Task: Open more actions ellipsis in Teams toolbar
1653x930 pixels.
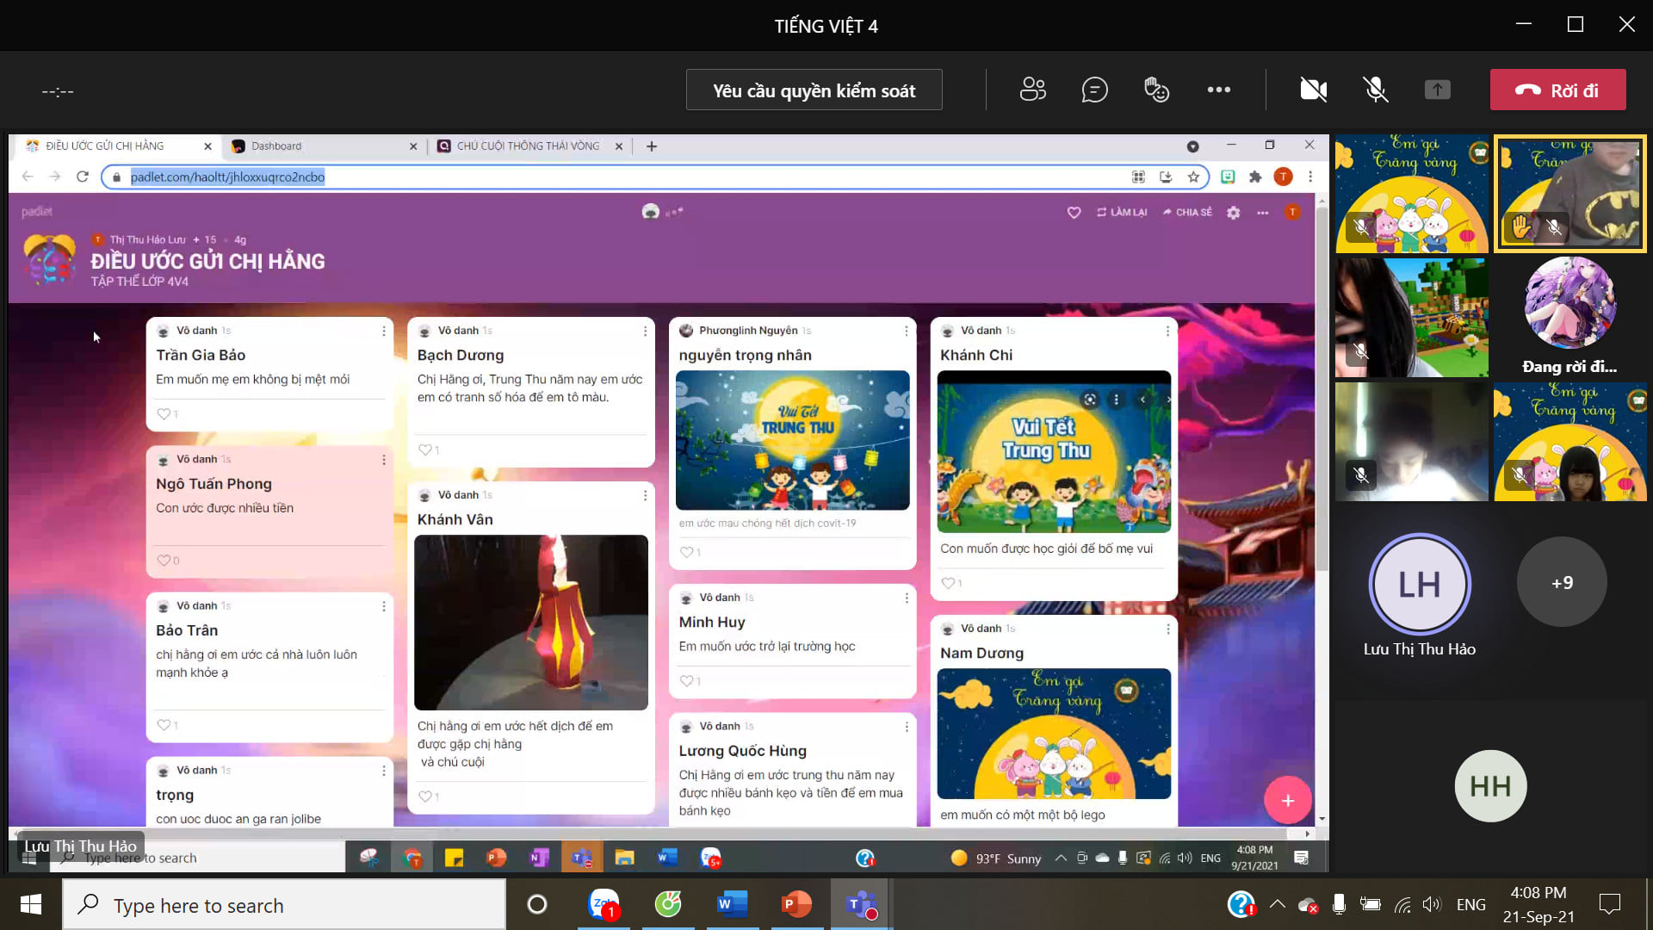Action: click(1218, 90)
